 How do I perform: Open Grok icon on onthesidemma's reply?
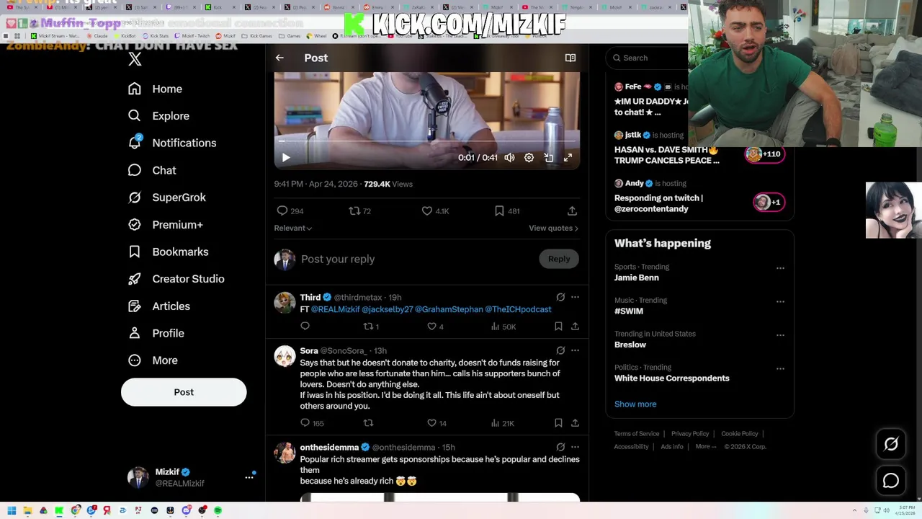pyautogui.click(x=560, y=447)
